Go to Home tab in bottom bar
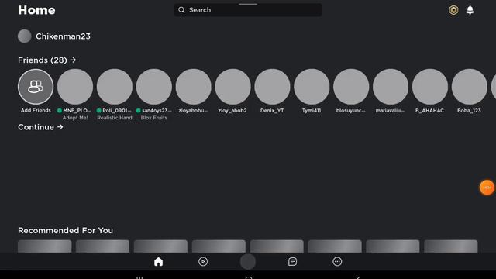The width and height of the screenshot is (496, 279). pos(158,262)
